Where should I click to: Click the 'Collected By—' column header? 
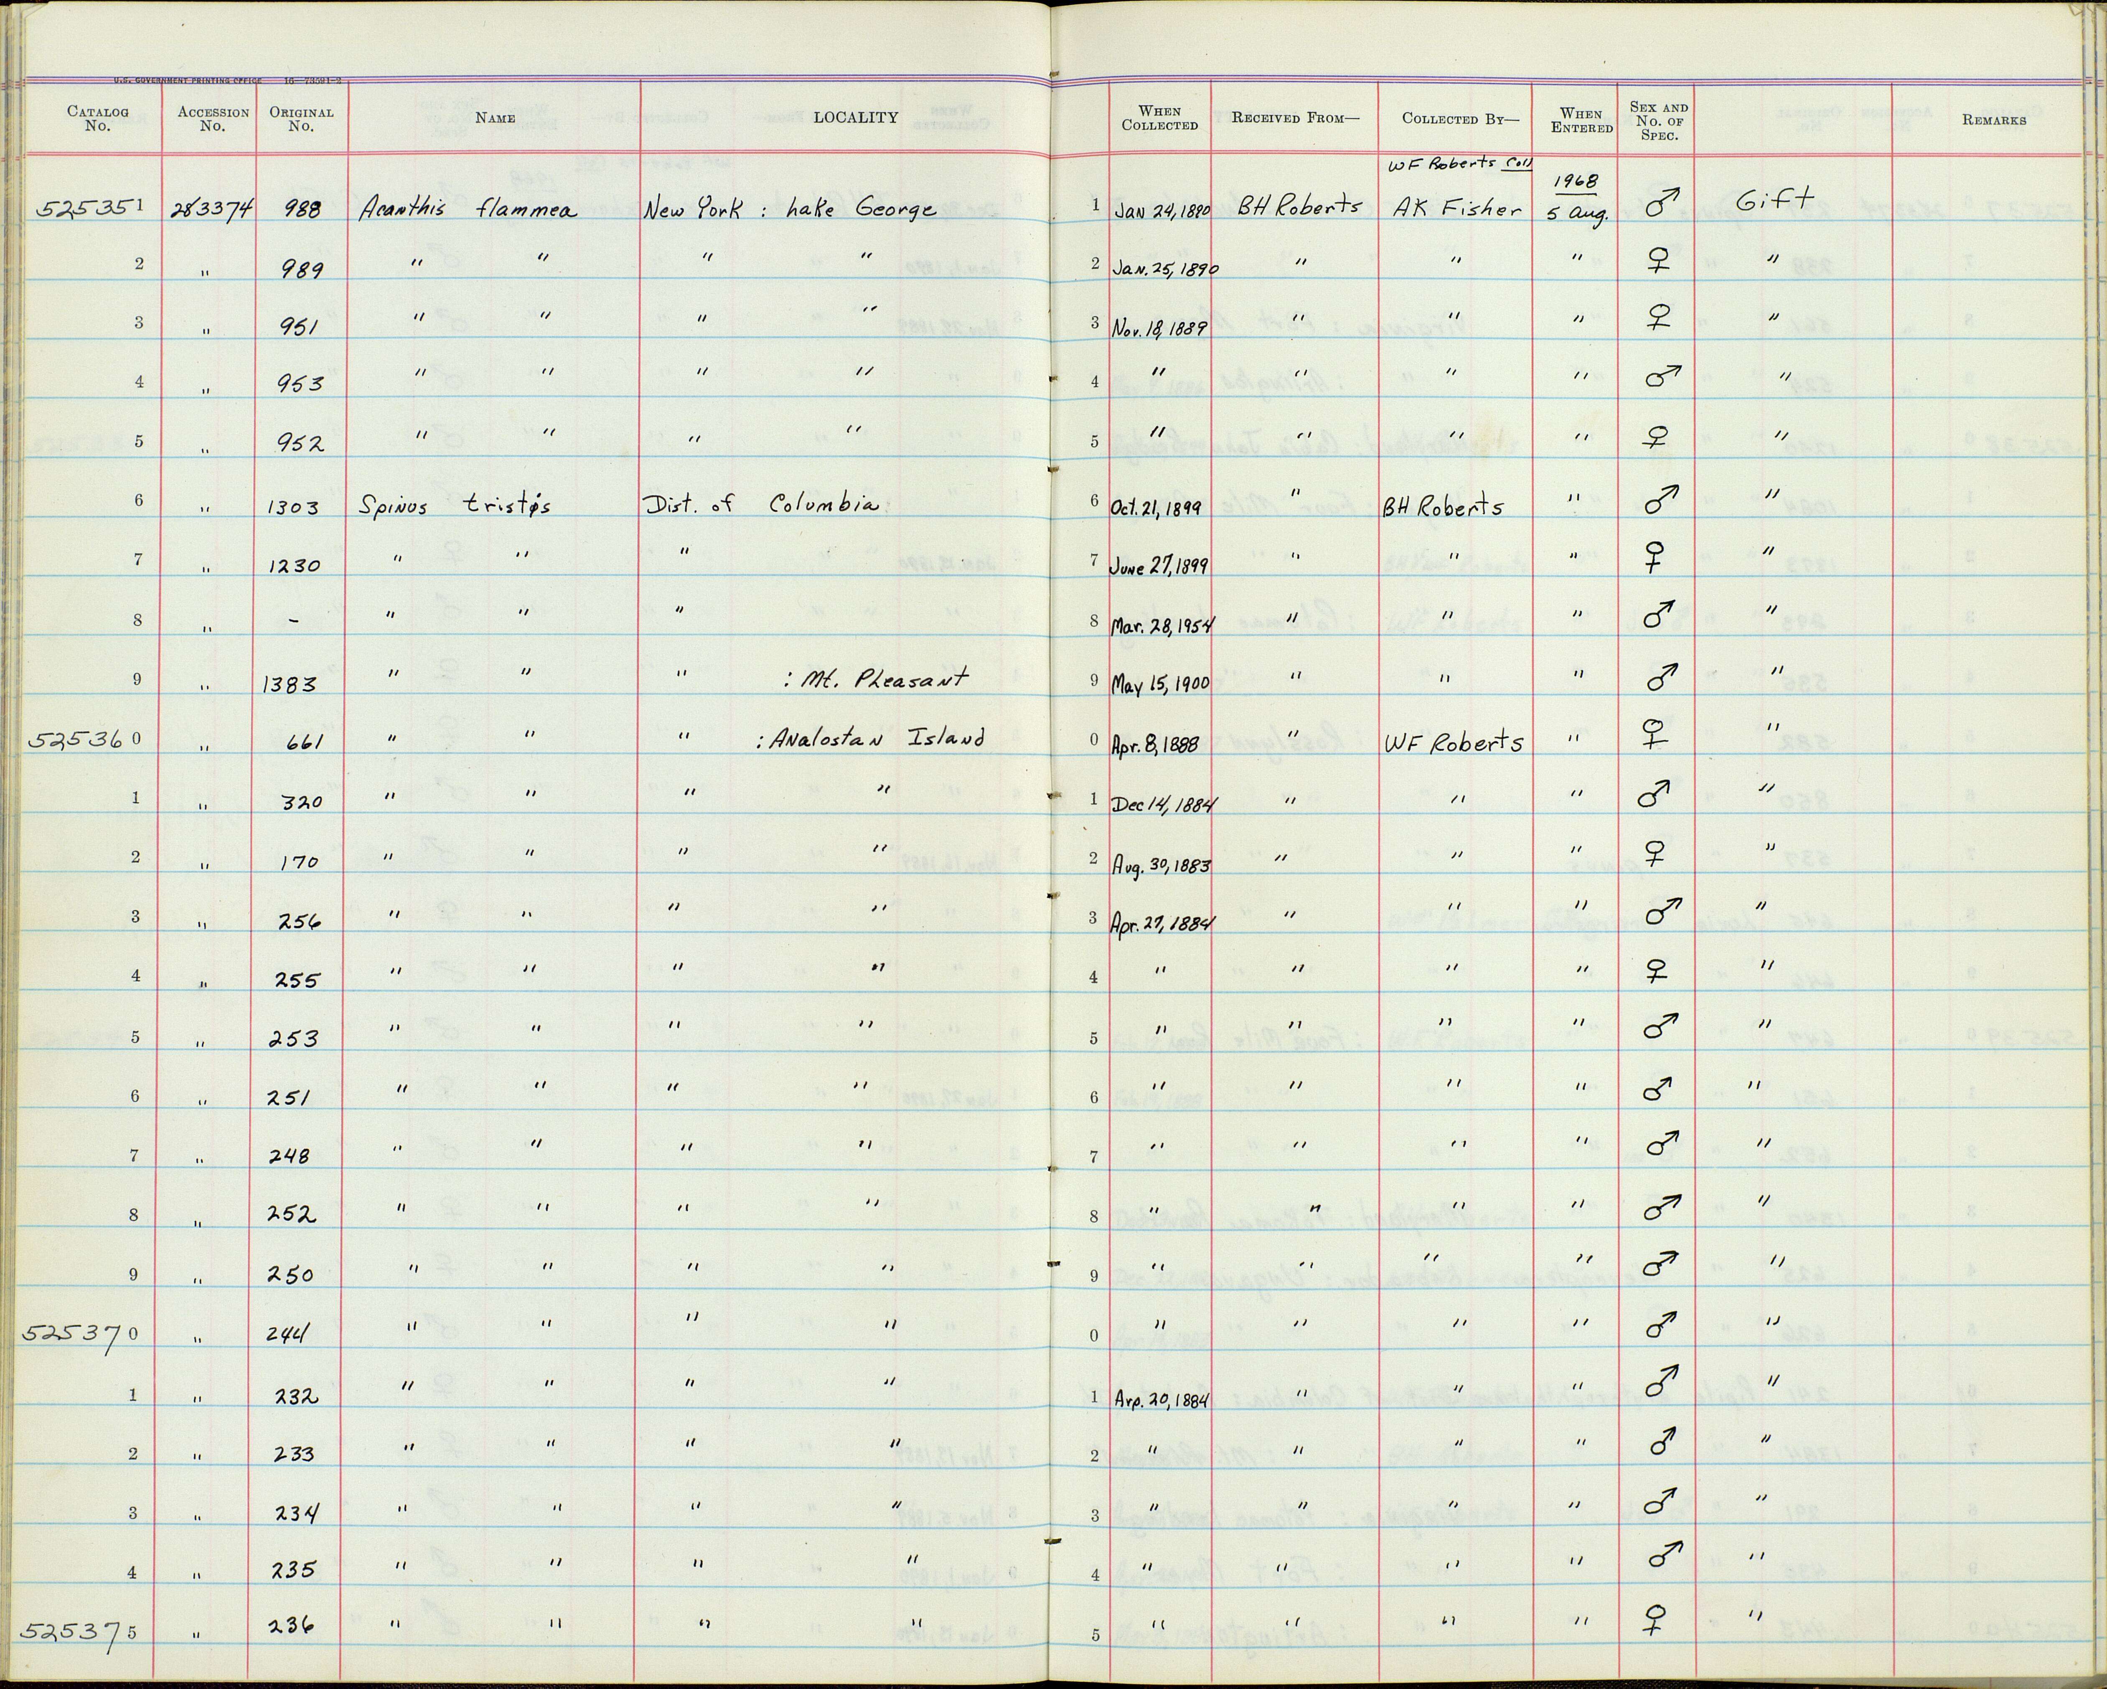[1460, 119]
